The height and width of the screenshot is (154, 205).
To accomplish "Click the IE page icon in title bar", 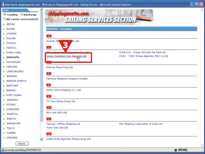I will [x=3, y=4].
